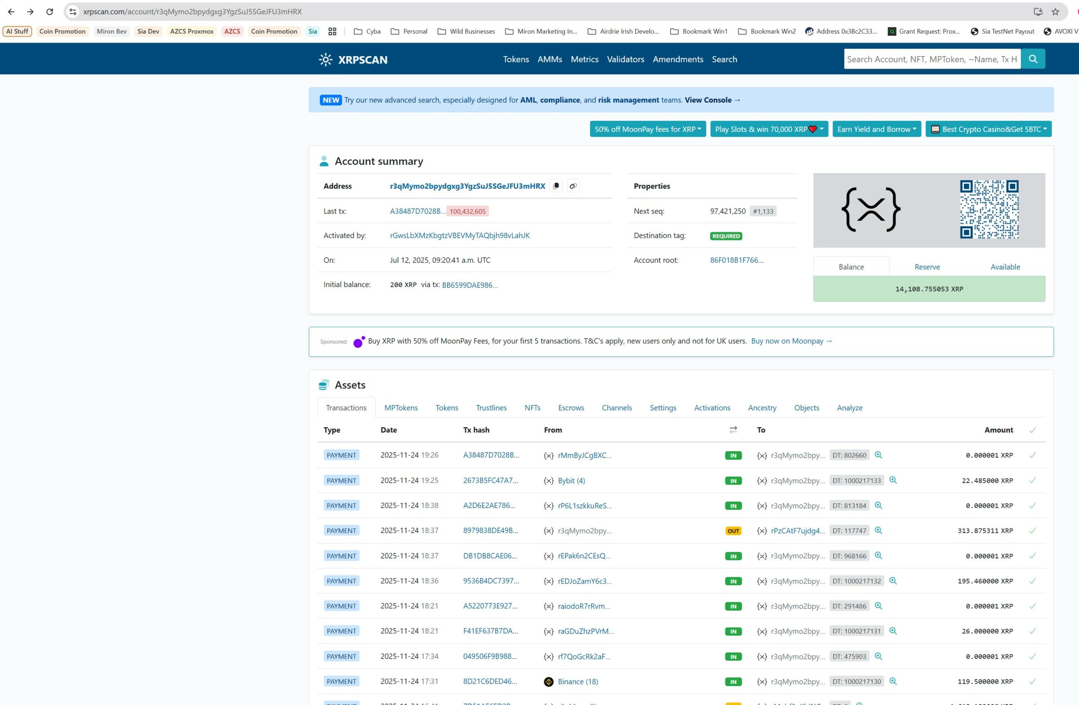Expand the 50% off MoonPay fees dropdown
The width and height of the screenshot is (1079, 705).
coord(647,129)
